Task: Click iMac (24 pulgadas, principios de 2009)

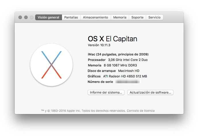Action: coord(118,54)
